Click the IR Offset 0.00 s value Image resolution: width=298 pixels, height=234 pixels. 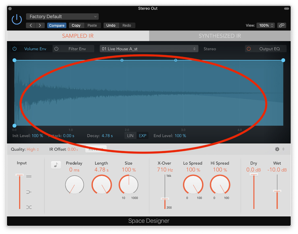tap(73, 149)
